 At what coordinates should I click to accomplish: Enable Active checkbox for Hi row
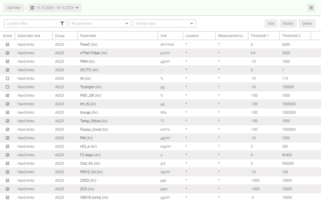(x=8, y=78)
